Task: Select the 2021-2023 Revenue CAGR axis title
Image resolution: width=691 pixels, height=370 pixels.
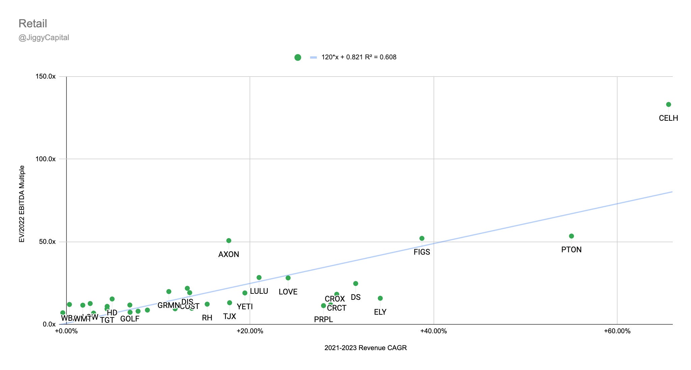Action: (365, 348)
